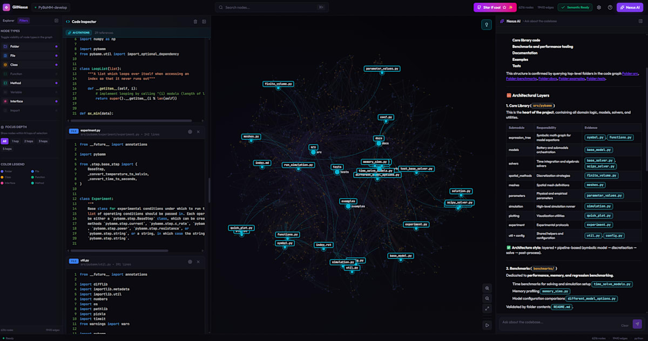Zoom out of the graph
This screenshot has height=341, width=648.
coord(487,298)
